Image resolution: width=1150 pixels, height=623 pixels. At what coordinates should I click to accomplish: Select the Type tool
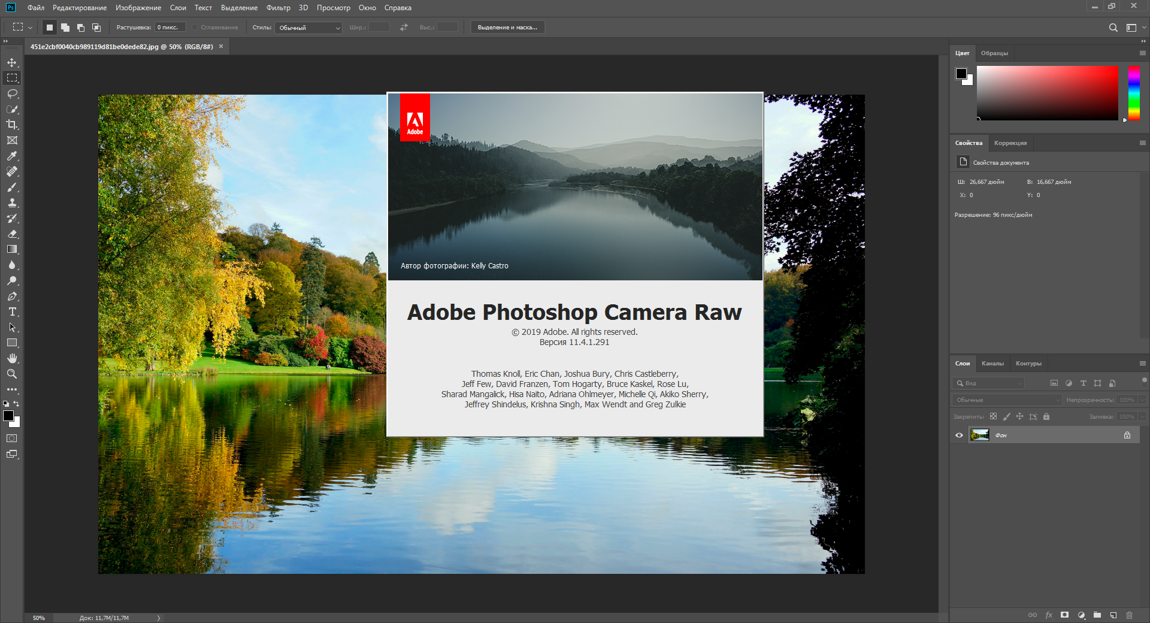(x=12, y=311)
